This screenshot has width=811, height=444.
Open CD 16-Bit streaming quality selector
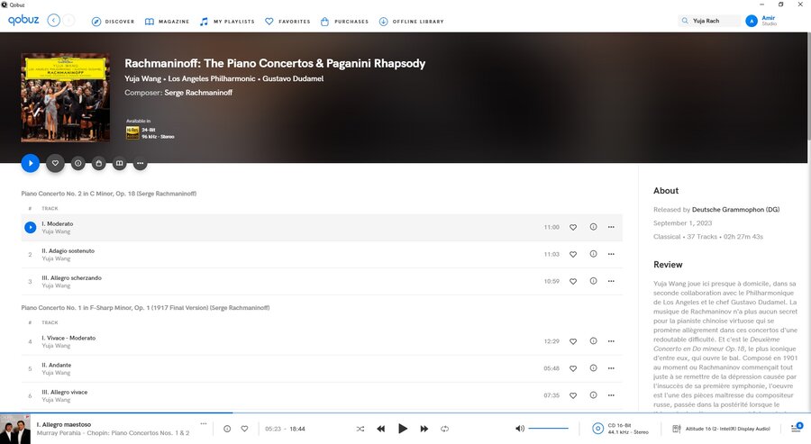pos(620,429)
